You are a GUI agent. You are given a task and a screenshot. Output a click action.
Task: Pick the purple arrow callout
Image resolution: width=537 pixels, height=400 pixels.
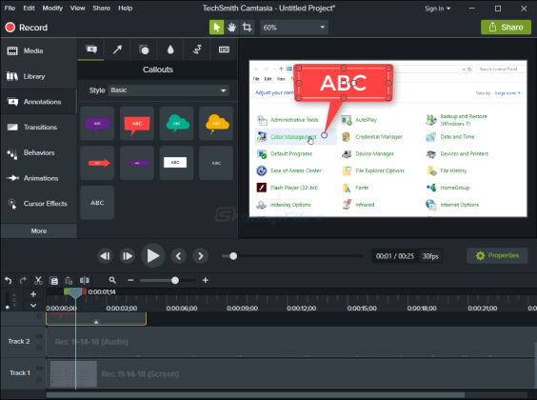[x=137, y=163]
